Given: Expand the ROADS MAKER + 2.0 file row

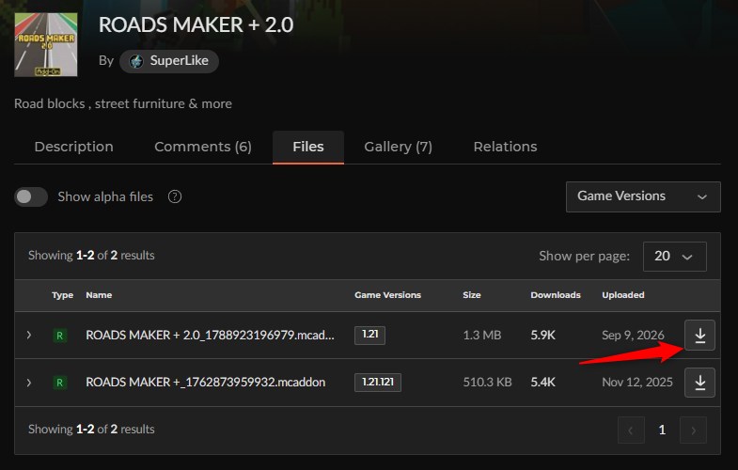Looking at the screenshot, I should (x=29, y=335).
